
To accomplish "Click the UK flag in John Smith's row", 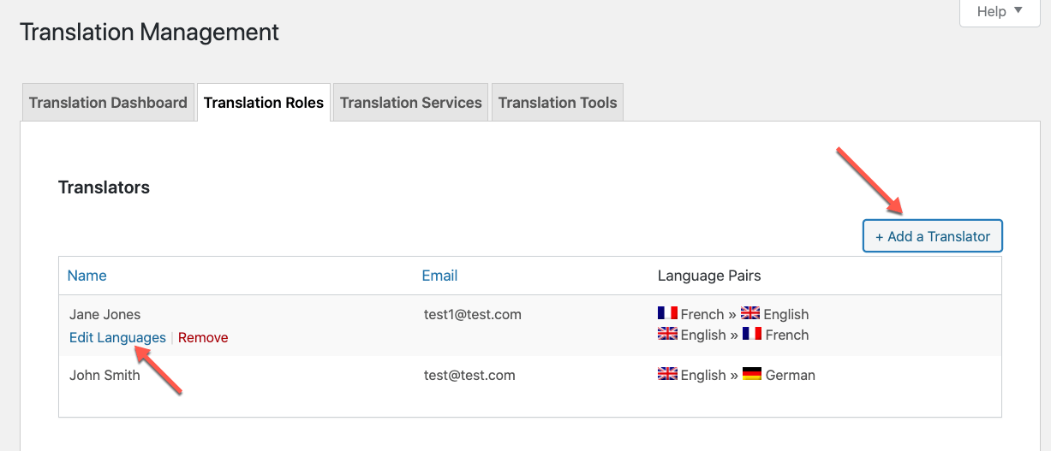I will pyautogui.click(x=667, y=374).
